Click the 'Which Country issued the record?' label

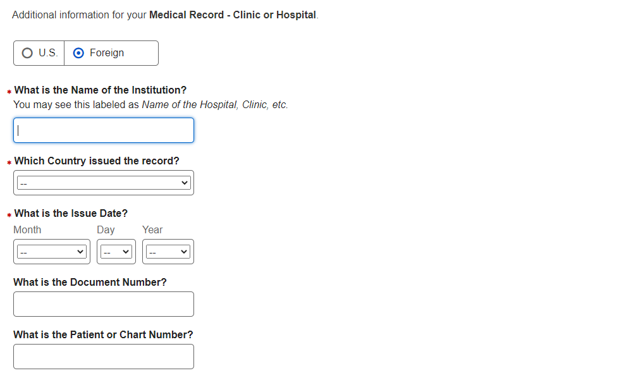[97, 161]
